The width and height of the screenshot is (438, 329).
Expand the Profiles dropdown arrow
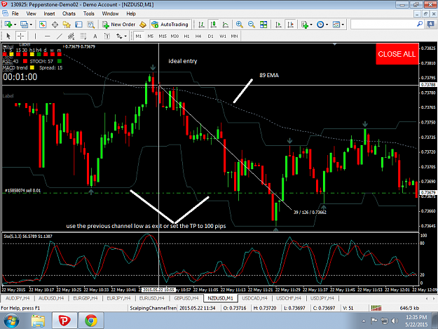point(31,25)
